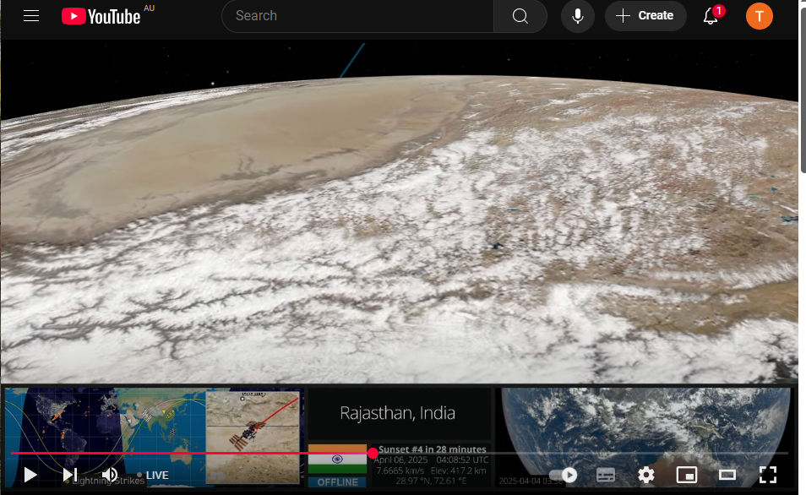The image size is (806, 495).
Task: Open the account avatar menu
Action: click(759, 16)
